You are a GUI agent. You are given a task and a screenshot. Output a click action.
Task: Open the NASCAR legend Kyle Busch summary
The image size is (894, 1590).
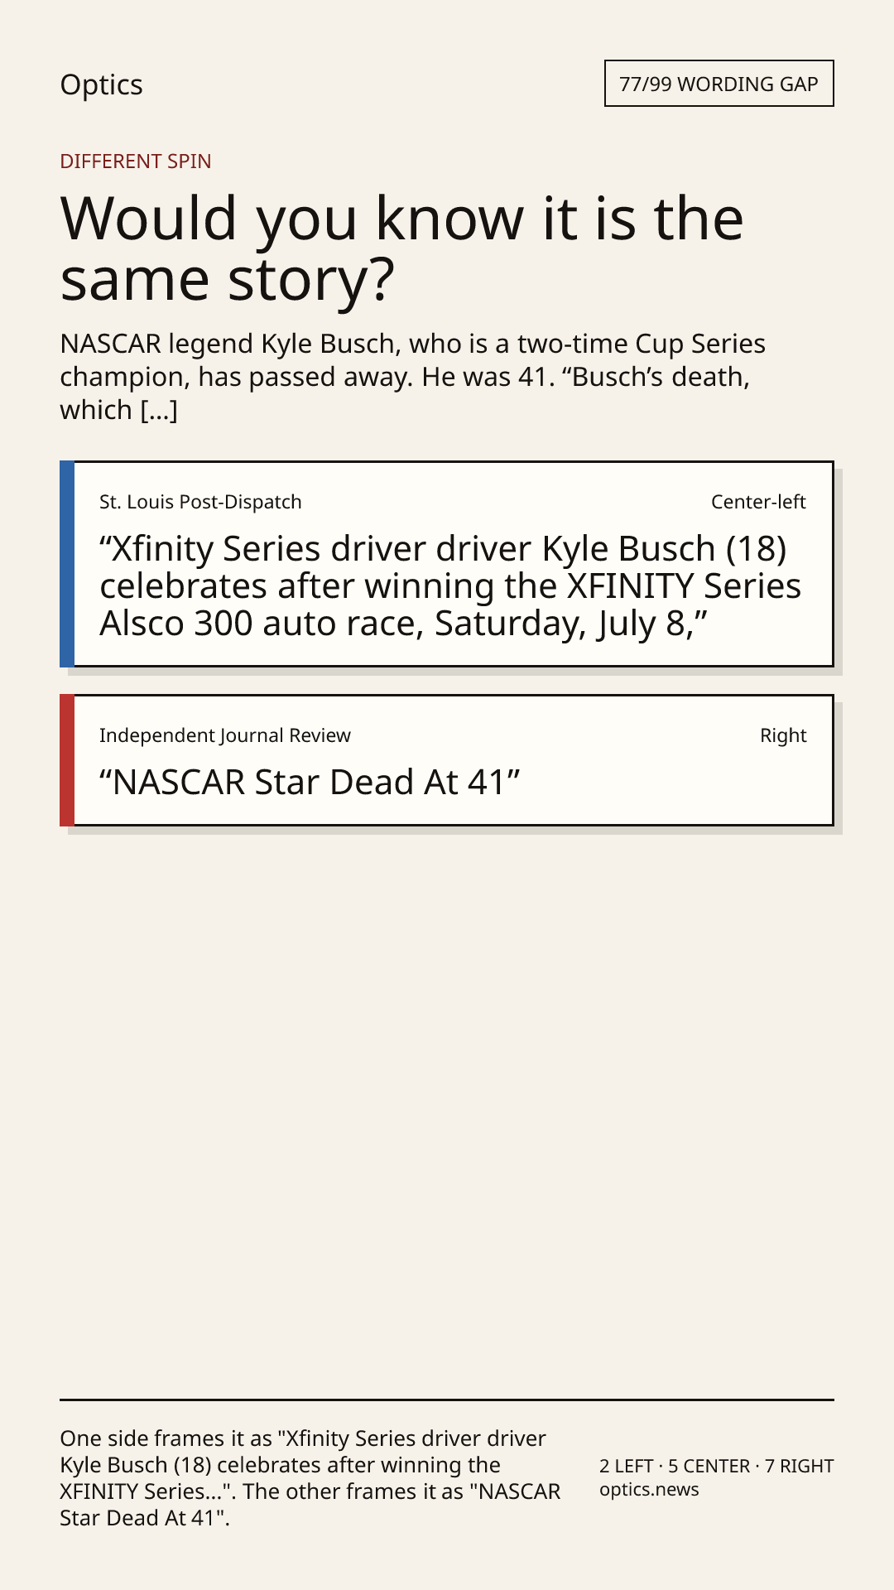click(412, 377)
